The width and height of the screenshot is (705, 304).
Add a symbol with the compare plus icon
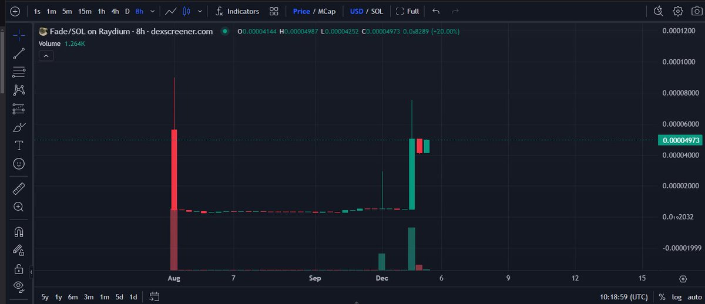pos(15,11)
